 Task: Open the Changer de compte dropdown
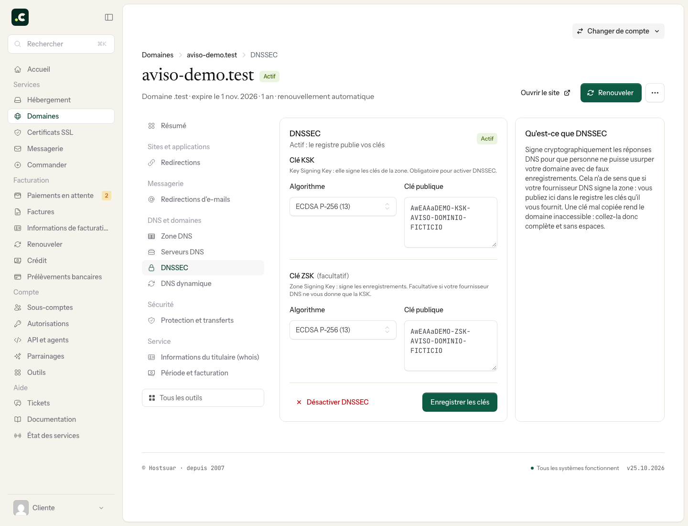(x=618, y=31)
